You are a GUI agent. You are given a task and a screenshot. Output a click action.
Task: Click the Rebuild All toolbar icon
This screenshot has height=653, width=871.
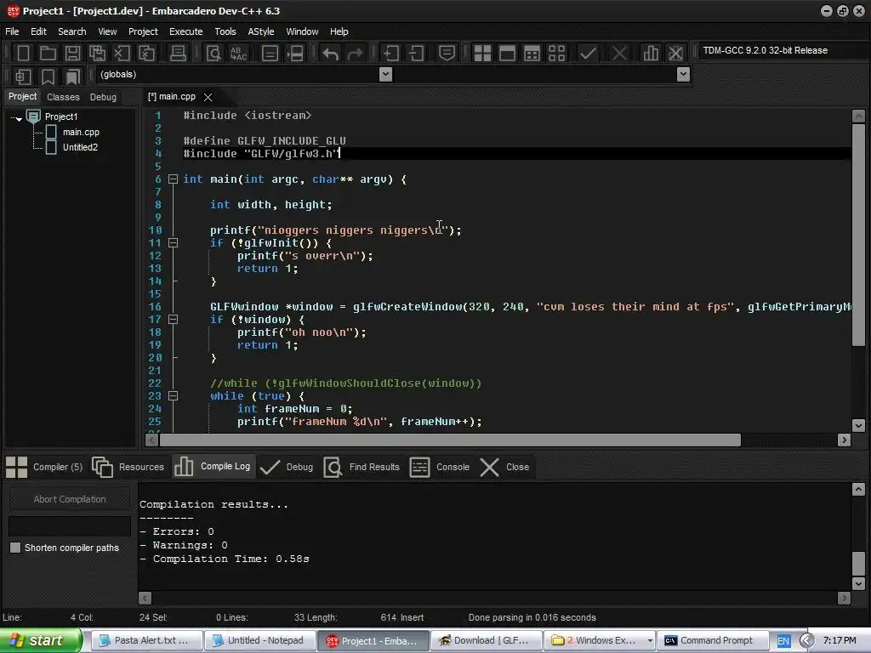point(556,54)
